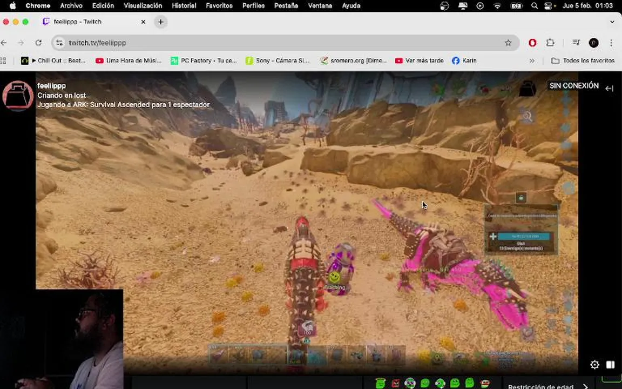This screenshot has width=622, height=389.
Task: Open the Ayuda menu
Action: [351, 5]
